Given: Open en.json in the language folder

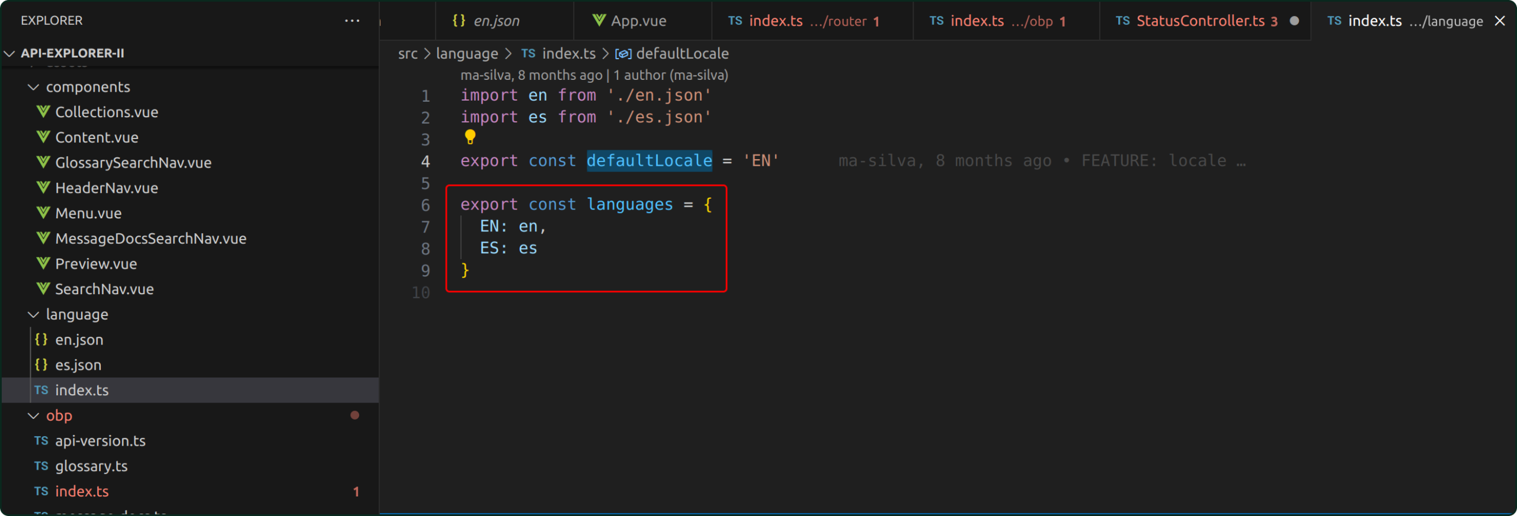Looking at the screenshot, I should pyautogui.click(x=79, y=340).
